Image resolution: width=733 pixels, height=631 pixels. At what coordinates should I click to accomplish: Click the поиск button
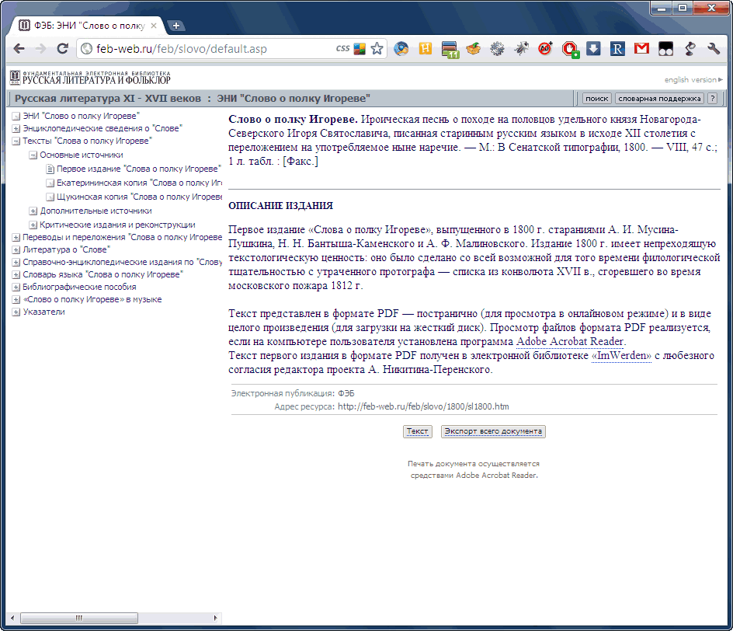point(597,98)
